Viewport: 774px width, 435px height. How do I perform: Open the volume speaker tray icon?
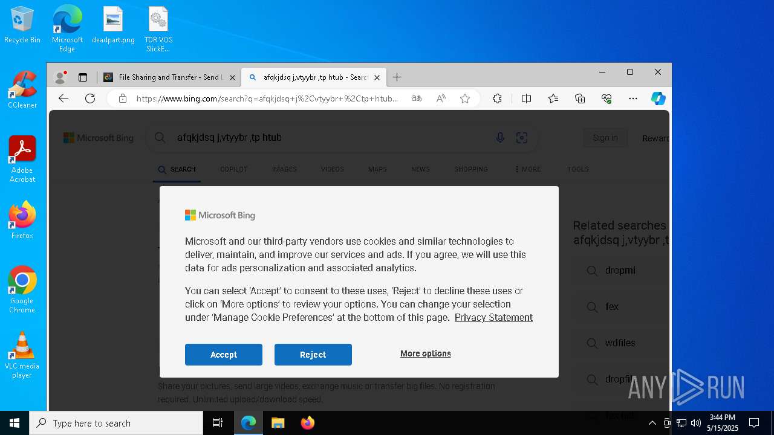(696, 423)
